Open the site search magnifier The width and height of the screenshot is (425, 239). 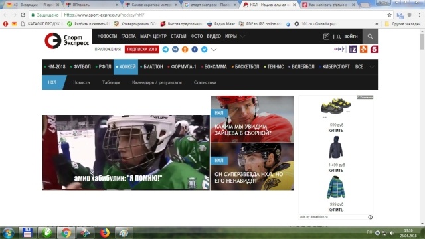(x=370, y=36)
